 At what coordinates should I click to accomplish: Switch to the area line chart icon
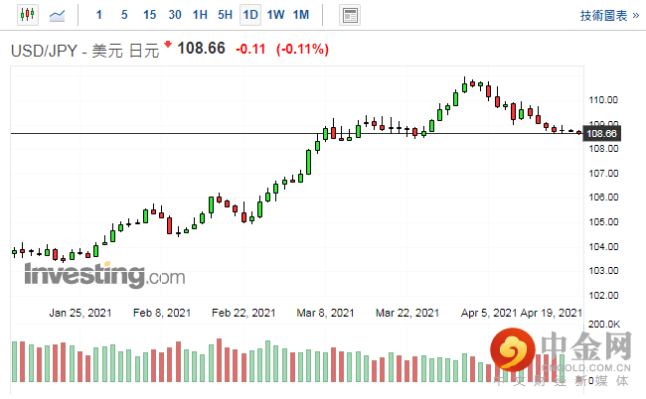point(57,16)
